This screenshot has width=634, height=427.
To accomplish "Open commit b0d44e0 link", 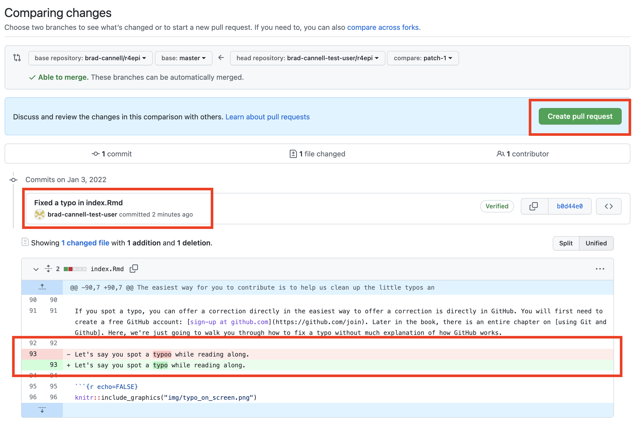I will point(569,206).
